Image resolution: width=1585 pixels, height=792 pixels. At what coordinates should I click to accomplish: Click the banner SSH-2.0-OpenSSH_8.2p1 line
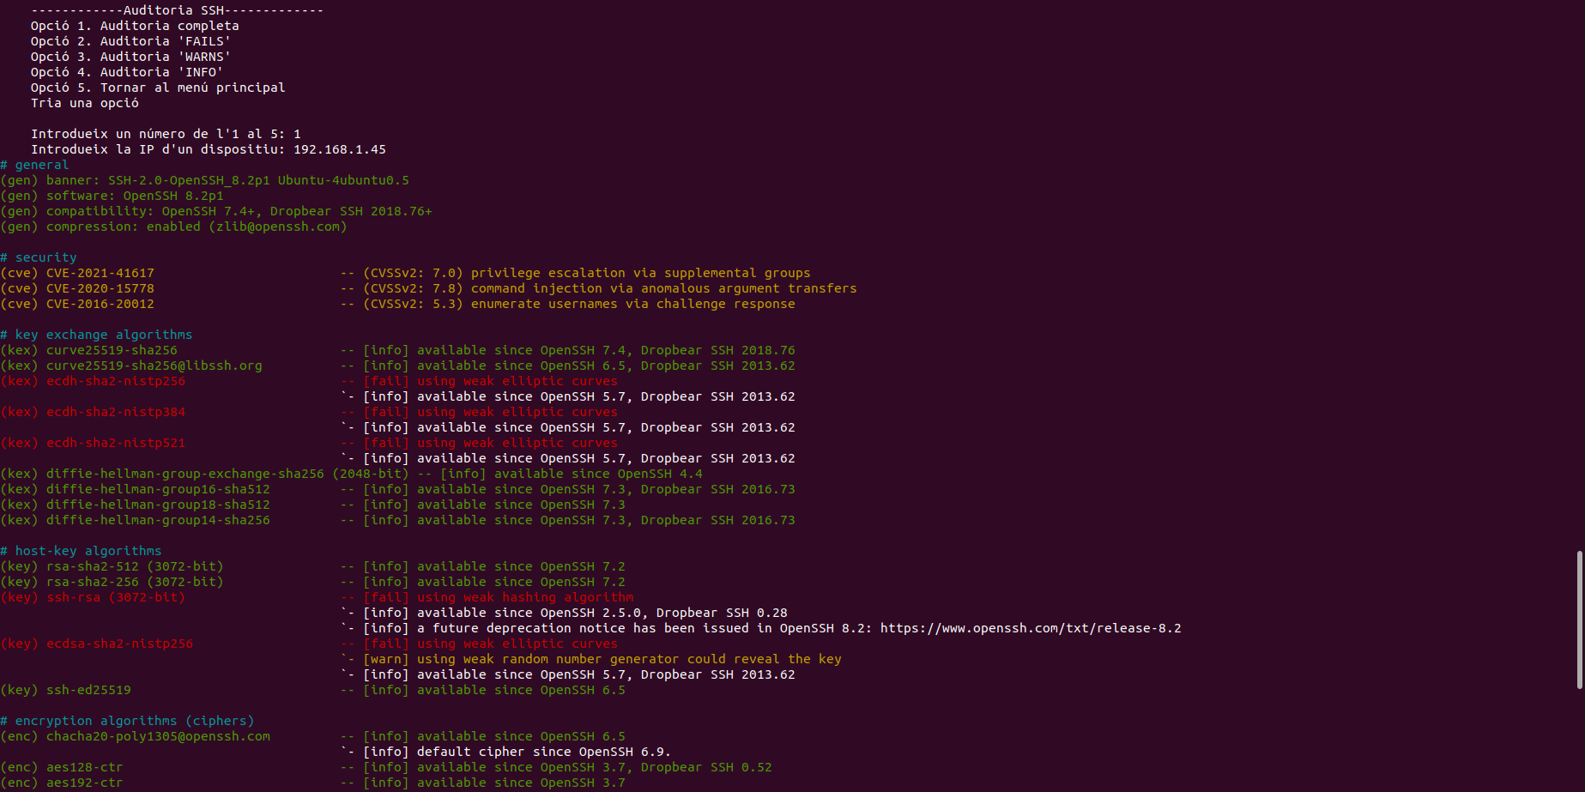point(204,180)
